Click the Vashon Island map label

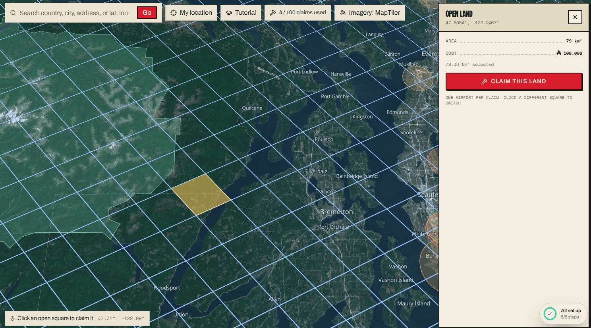[396, 280]
